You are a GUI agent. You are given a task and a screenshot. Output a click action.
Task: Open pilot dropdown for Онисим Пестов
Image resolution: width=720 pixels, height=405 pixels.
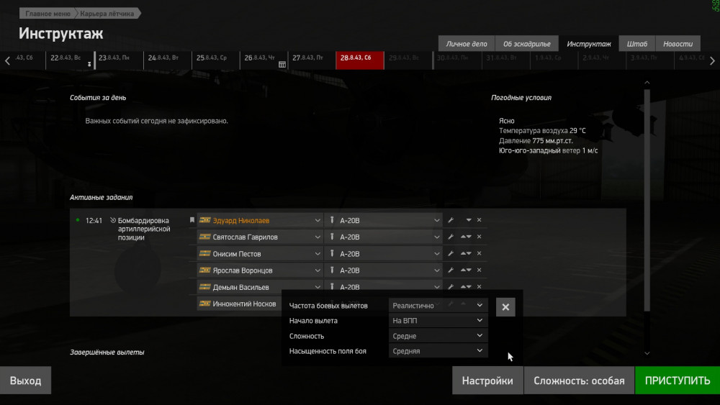tap(260, 254)
